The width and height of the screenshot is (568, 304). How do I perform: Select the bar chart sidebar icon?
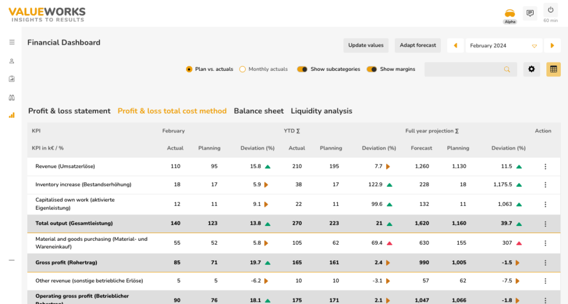pos(12,115)
